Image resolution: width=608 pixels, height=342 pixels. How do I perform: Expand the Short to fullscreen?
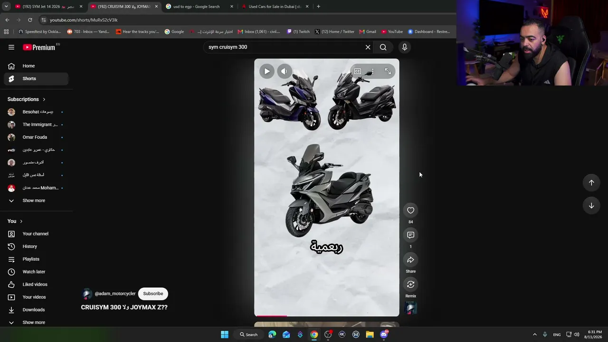tap(388, 71)
